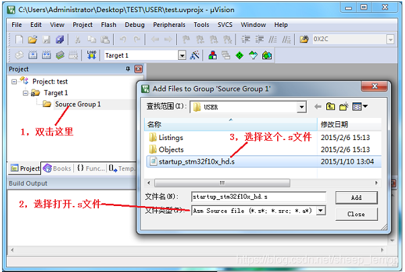Open the Flash menu
Screen dimensions: 405x272
(108, 25)
